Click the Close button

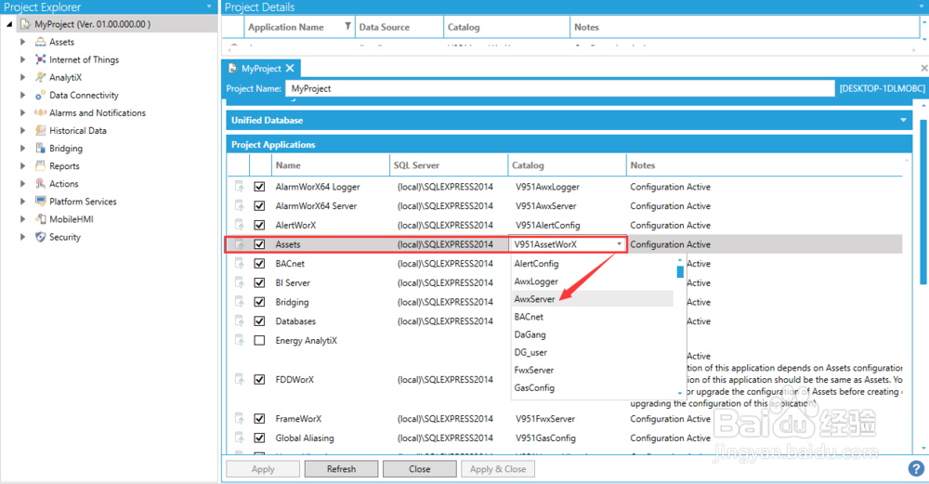[x=420, y=468]
